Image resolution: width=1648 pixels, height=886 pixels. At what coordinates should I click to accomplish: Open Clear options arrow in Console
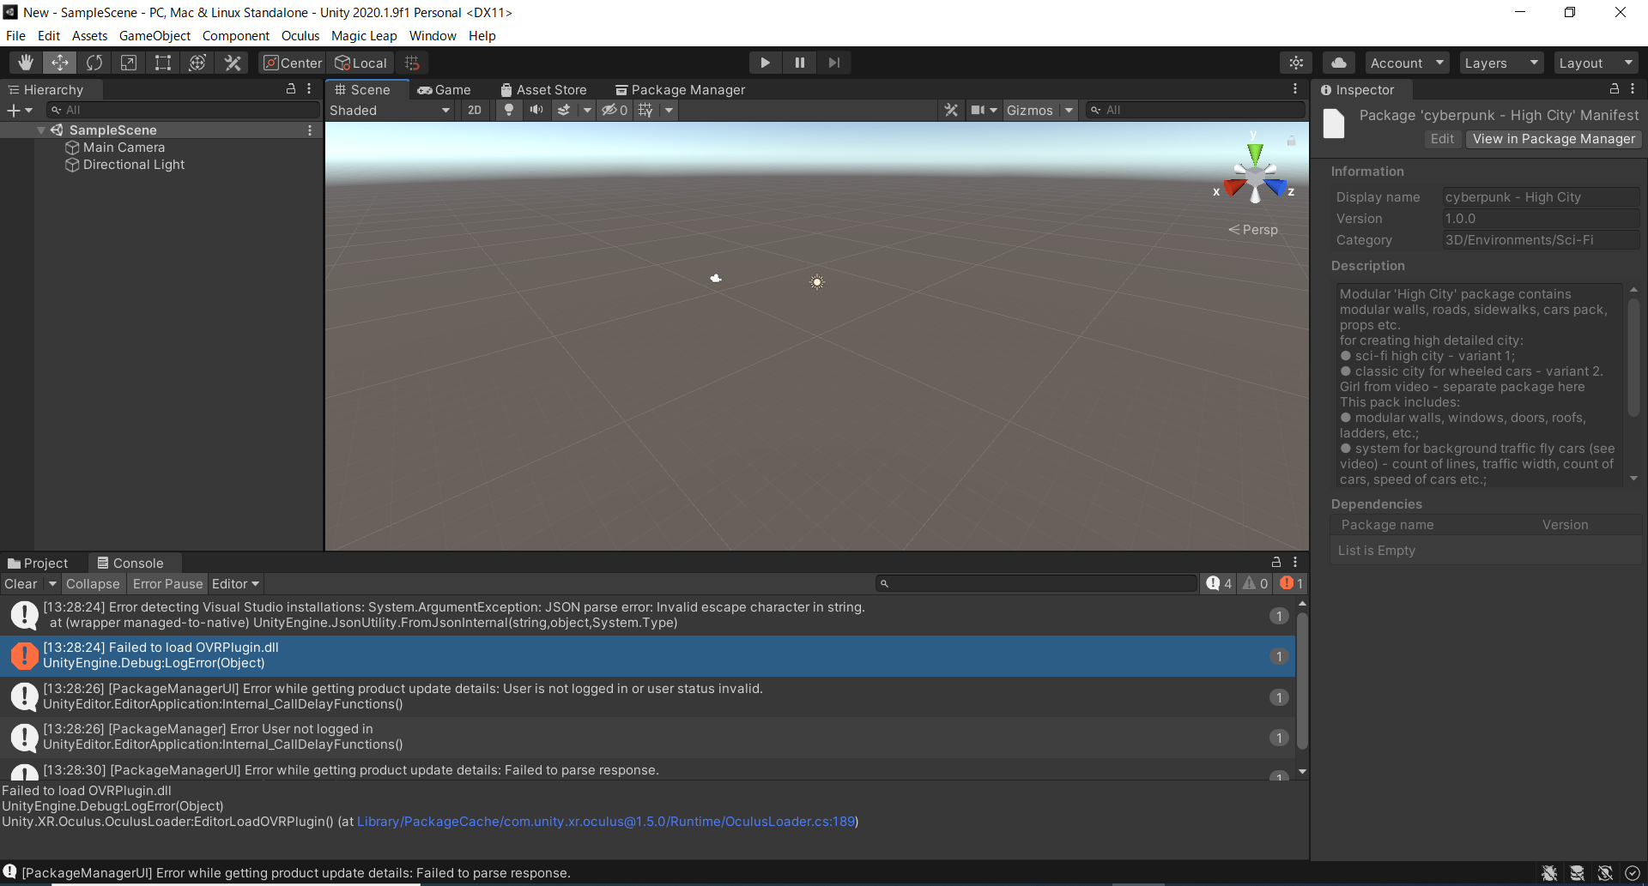(x=52, y=584)
